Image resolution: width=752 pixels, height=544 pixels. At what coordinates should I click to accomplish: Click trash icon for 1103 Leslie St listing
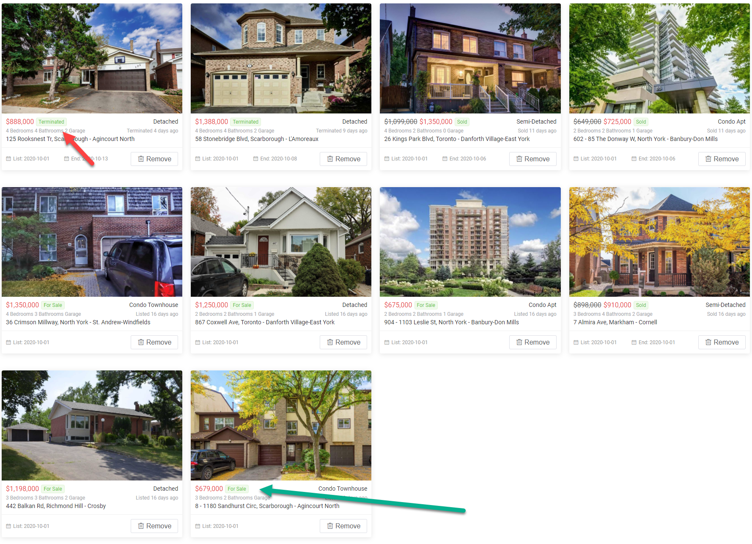pyautogui.click(x=519, y=342)
